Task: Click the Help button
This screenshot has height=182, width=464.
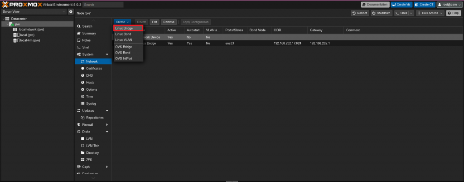Action: 454,13
